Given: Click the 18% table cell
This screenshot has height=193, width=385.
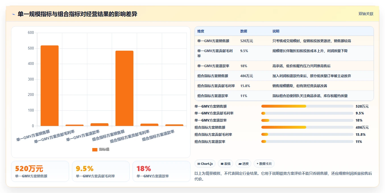Looking at the screenshot, I should tap(244, 66).
